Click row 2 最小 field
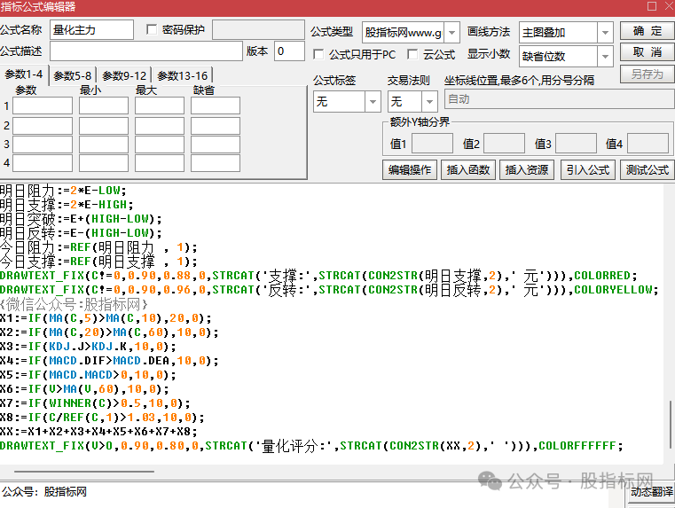The image size is (675, 508). tap(103, 126)
